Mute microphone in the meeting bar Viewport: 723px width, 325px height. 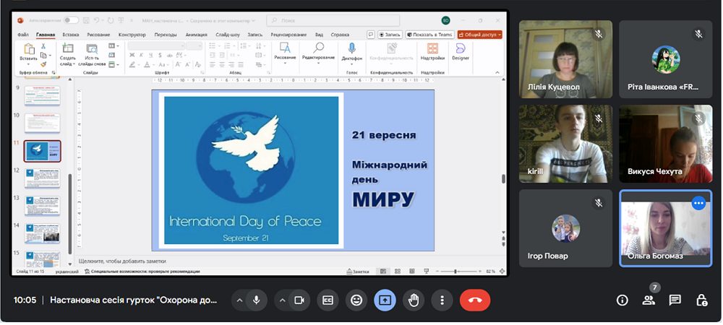point(257,300)
